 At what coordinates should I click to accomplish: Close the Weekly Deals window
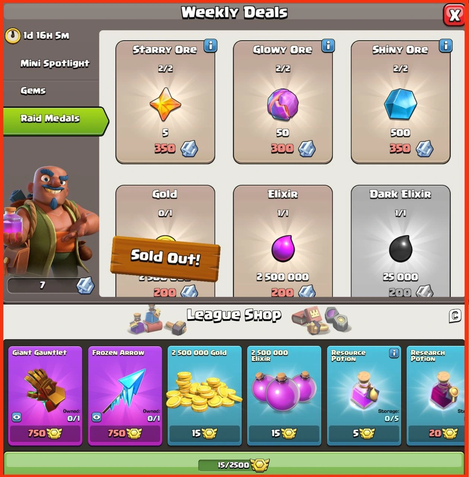tap(454, 15)
